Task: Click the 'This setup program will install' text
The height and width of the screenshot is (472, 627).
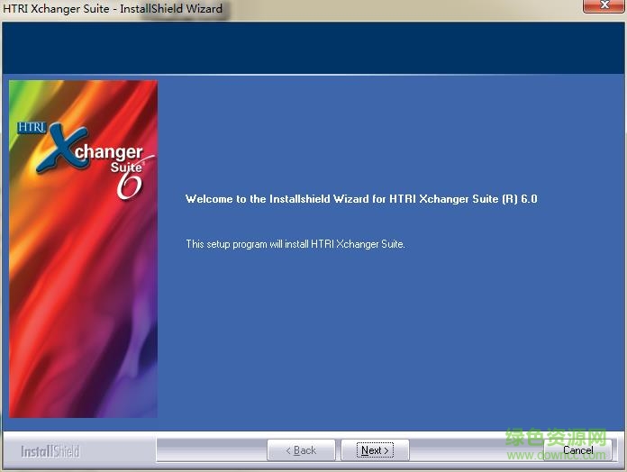Action: pos(295,244)
